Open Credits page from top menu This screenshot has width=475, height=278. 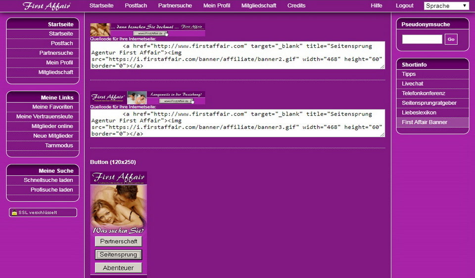(296, 6)
